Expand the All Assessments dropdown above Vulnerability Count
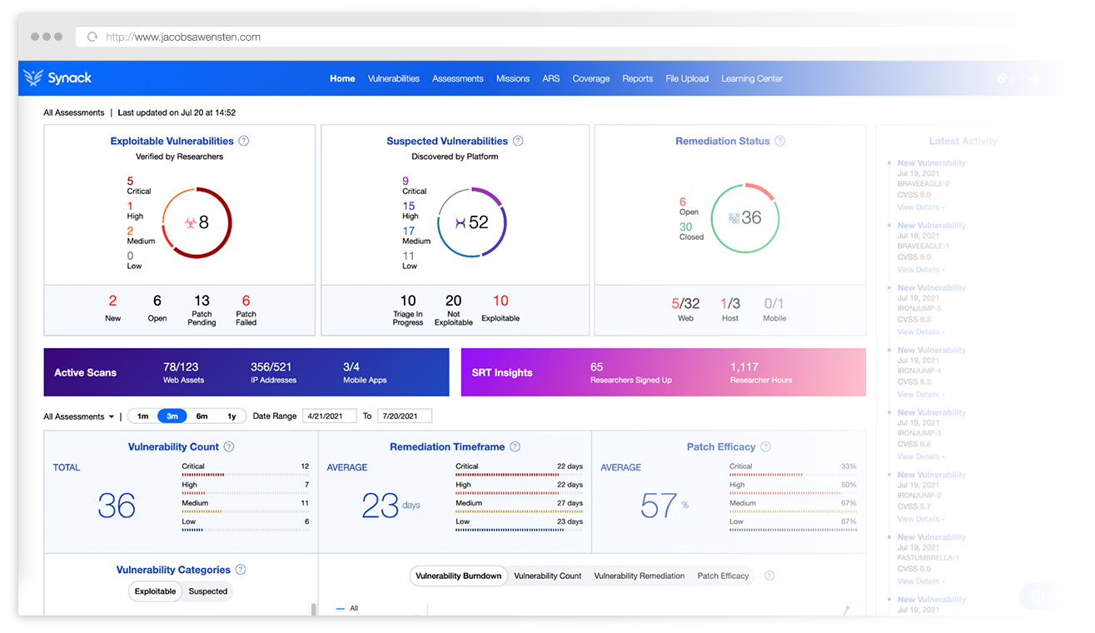The height and width of the screenshot is (633, 1095). click(79, 416)
